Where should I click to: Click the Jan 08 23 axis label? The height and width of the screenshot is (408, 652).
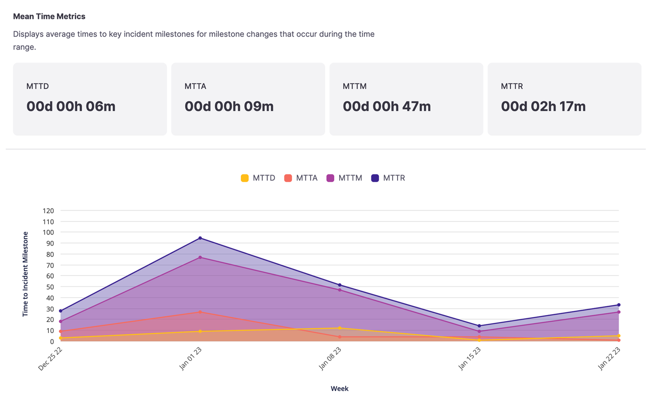330,358
